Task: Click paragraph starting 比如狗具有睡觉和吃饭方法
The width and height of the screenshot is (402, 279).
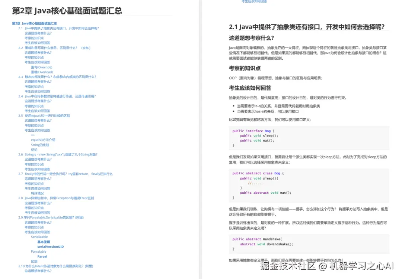Action: (x=270, y=119)
